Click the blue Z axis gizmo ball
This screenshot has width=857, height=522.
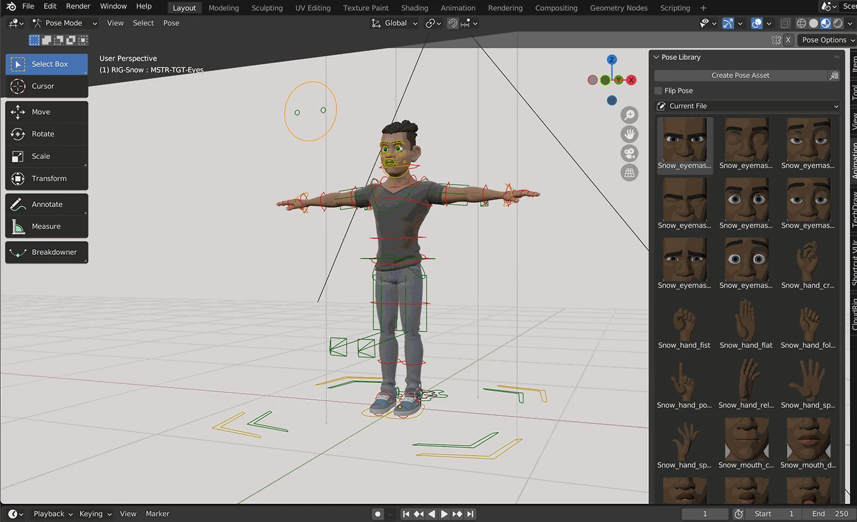(612, 60)
